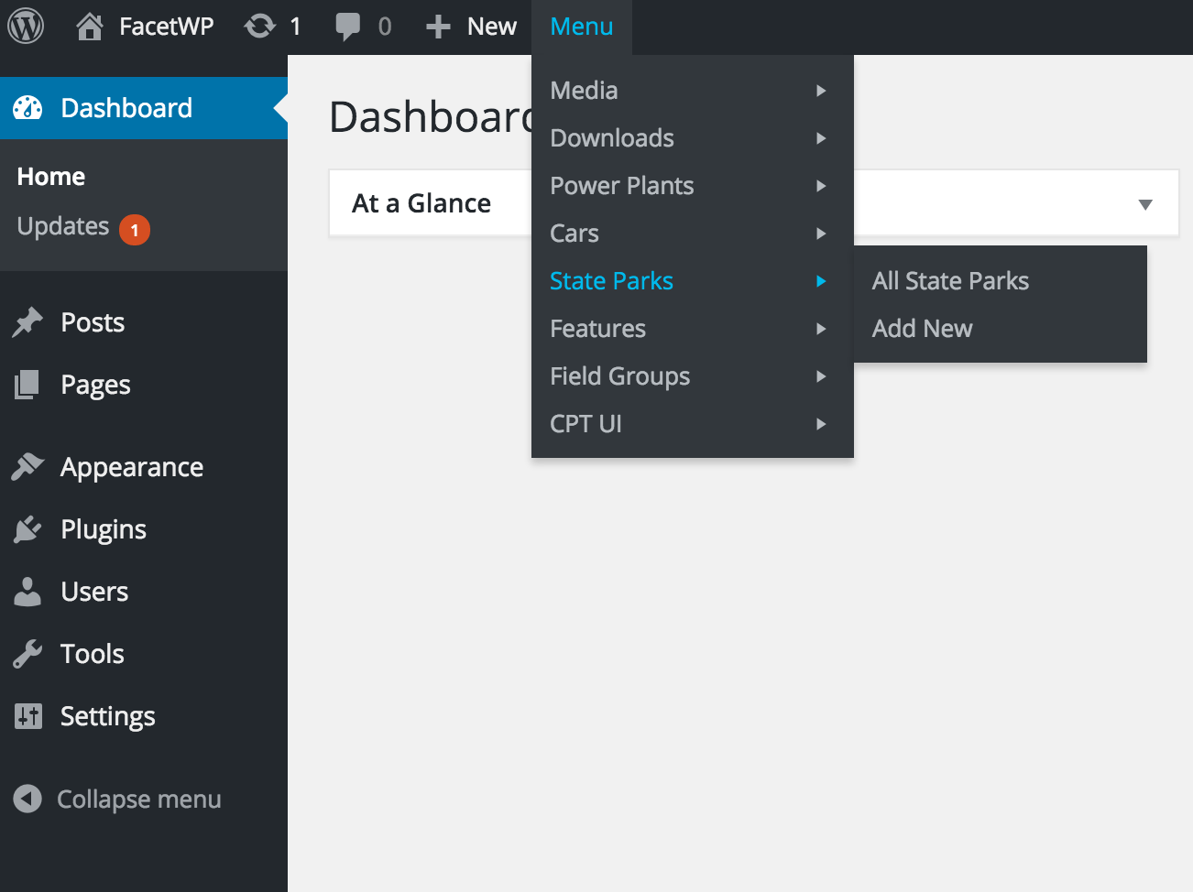Choose All State Parks submenu item
Viewport: 1193px width, 892px height.
950,281
